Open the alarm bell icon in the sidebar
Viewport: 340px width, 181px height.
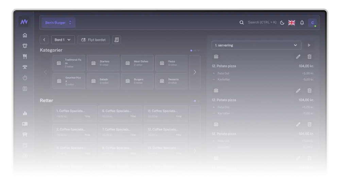(25, 46)
